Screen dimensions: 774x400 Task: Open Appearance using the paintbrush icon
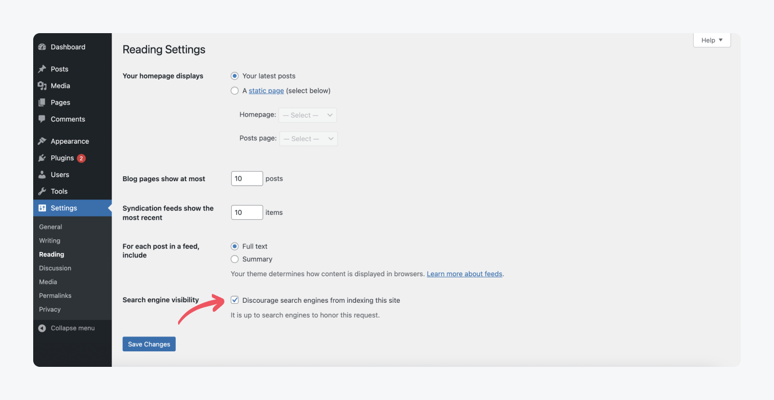click(x=42, y=141)
